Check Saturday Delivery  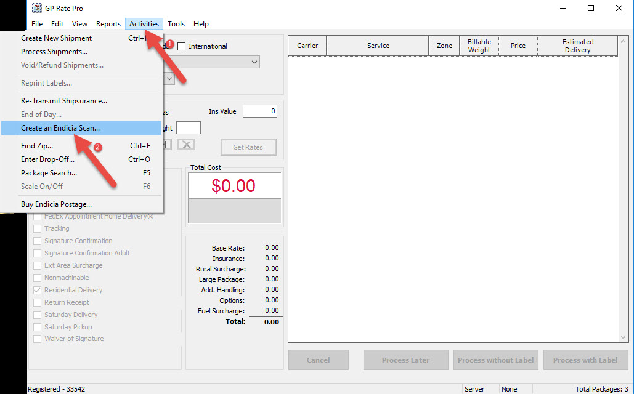(x=36, y=314)
